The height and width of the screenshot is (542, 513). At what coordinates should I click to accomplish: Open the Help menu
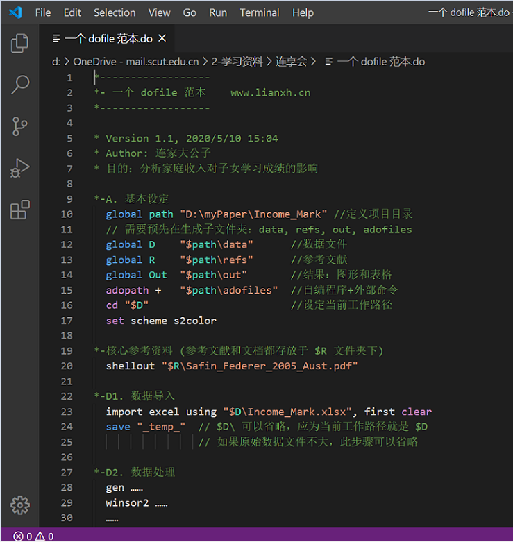303,12
